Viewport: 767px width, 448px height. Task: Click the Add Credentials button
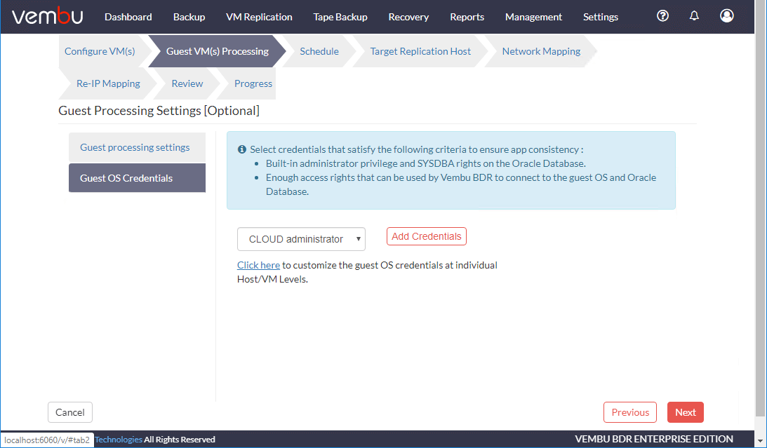pos(427,236)
